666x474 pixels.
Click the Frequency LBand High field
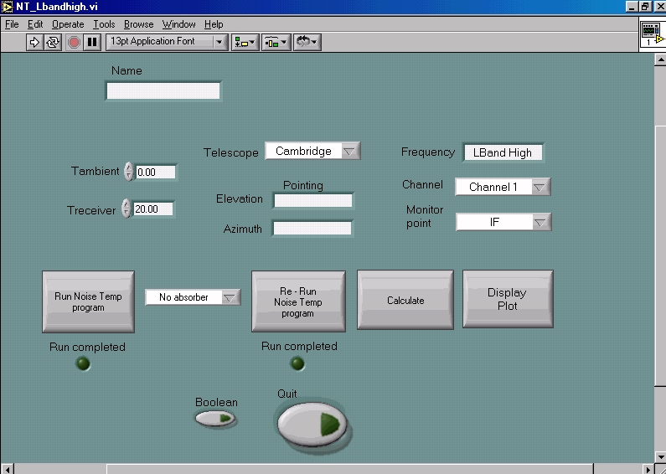[x=503, y=152]
